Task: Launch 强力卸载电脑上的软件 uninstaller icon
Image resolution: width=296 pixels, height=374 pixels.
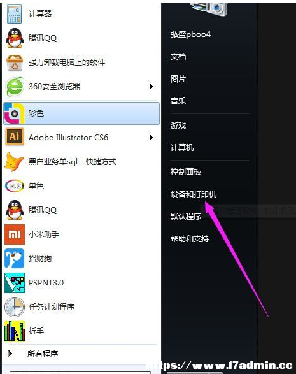Action: [x=15, y=62]
